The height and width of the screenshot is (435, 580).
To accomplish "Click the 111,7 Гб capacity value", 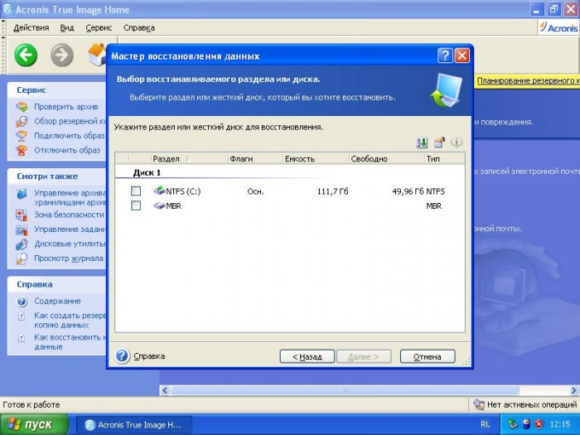I will coord(332,191).
